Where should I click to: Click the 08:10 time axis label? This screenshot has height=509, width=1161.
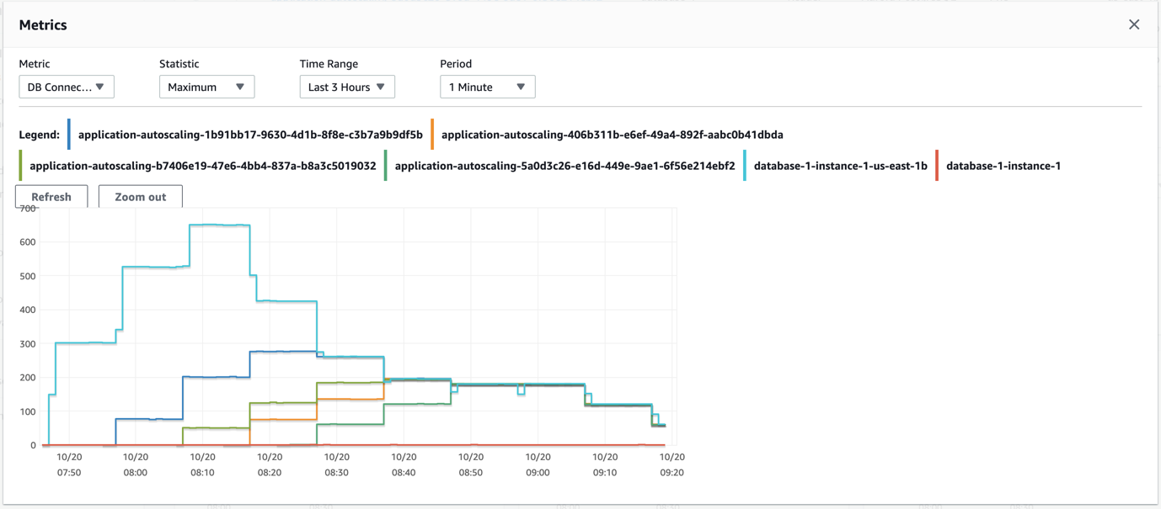click(203, 473)
